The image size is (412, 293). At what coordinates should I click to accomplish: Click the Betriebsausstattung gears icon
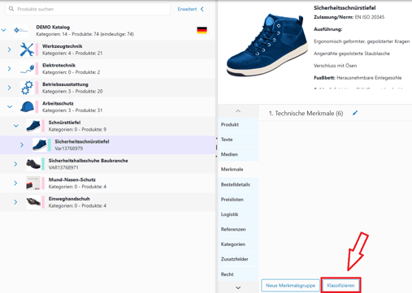pyautogui.click(x=27, y=88)
